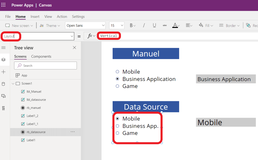The width and height of the screenshot is (258, 160).
Task: Click the Tree view search box
Action: [46, 66]
